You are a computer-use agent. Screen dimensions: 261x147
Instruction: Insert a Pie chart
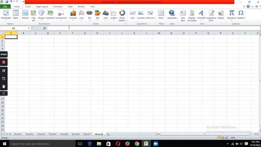[89, 16]
